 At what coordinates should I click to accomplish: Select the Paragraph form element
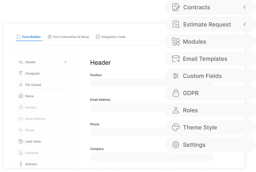coord(43,73)
